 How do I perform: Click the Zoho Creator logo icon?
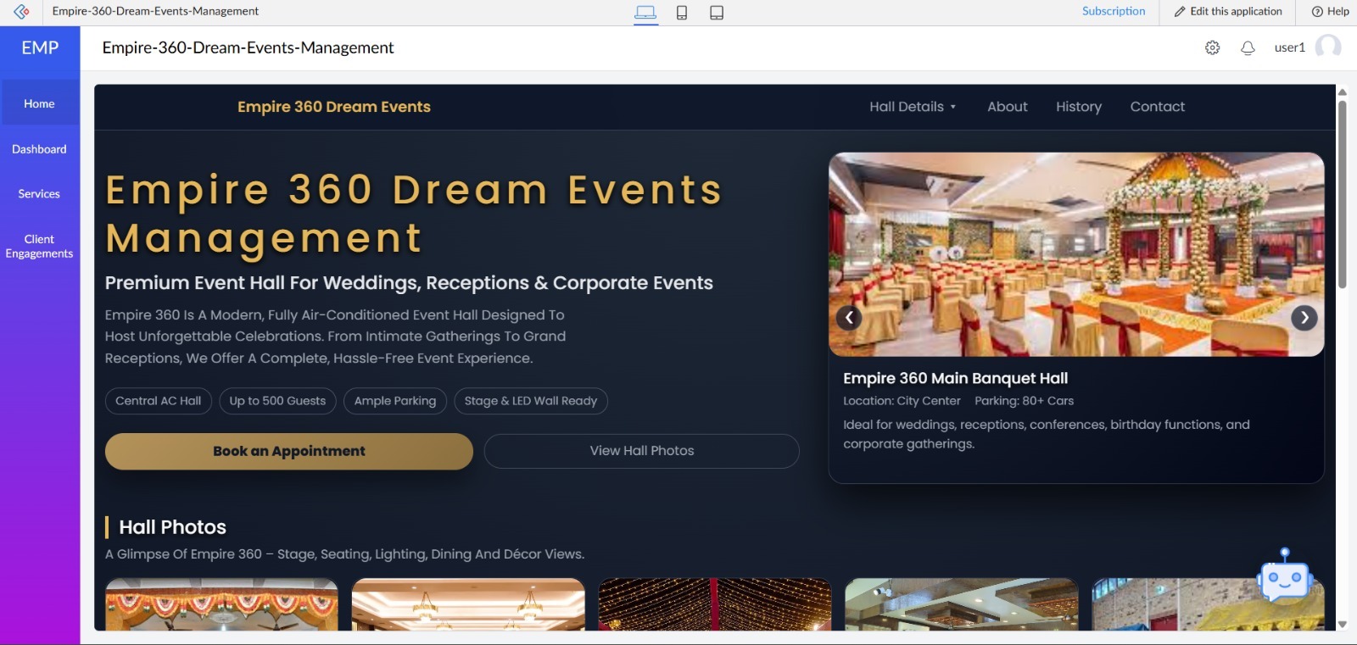[x=21, y=12]
